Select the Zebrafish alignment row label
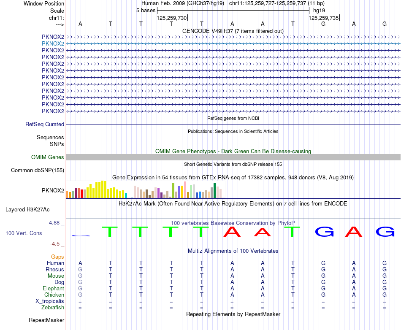Screen dimensions: 401x330 coord(53,308)
